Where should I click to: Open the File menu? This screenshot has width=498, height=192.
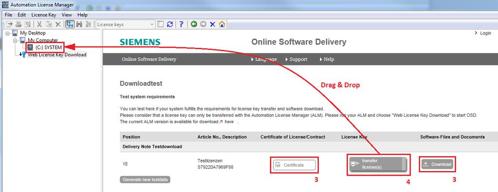pos(8,15)
